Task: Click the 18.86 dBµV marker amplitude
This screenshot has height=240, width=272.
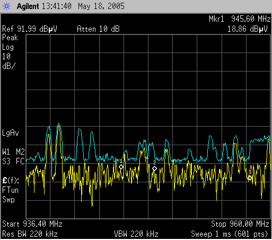Action: [248, 29]
